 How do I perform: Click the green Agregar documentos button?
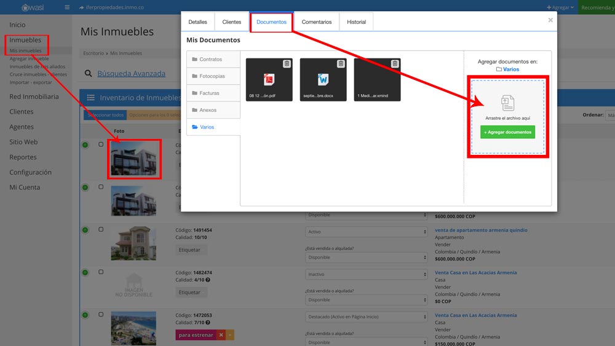coord(507,132)
